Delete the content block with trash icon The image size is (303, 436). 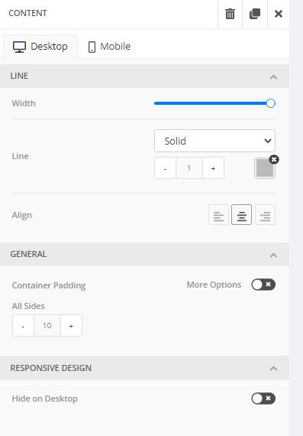pyautogui.click(x=230, y=14)
